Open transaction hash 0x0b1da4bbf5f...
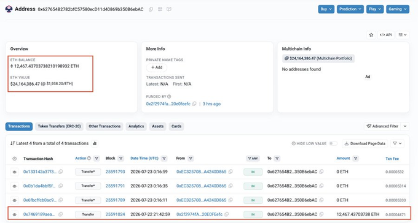 pos(39,186)
